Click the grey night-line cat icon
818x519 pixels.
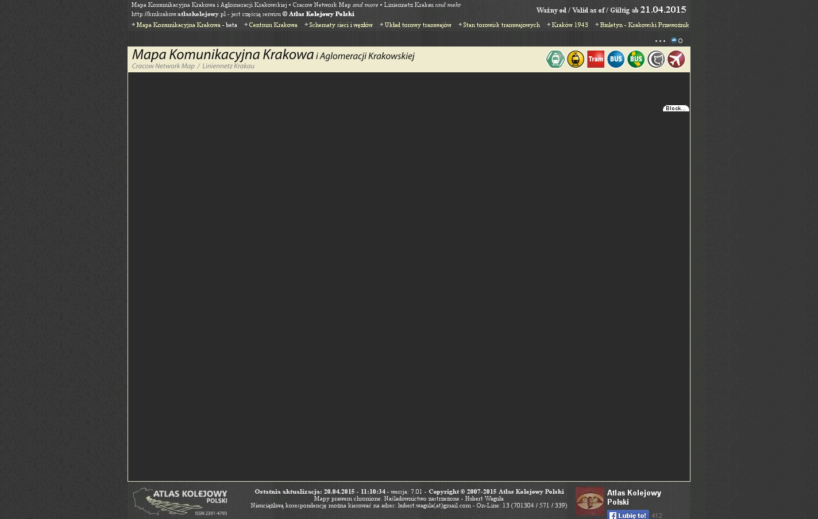point(656,59)
